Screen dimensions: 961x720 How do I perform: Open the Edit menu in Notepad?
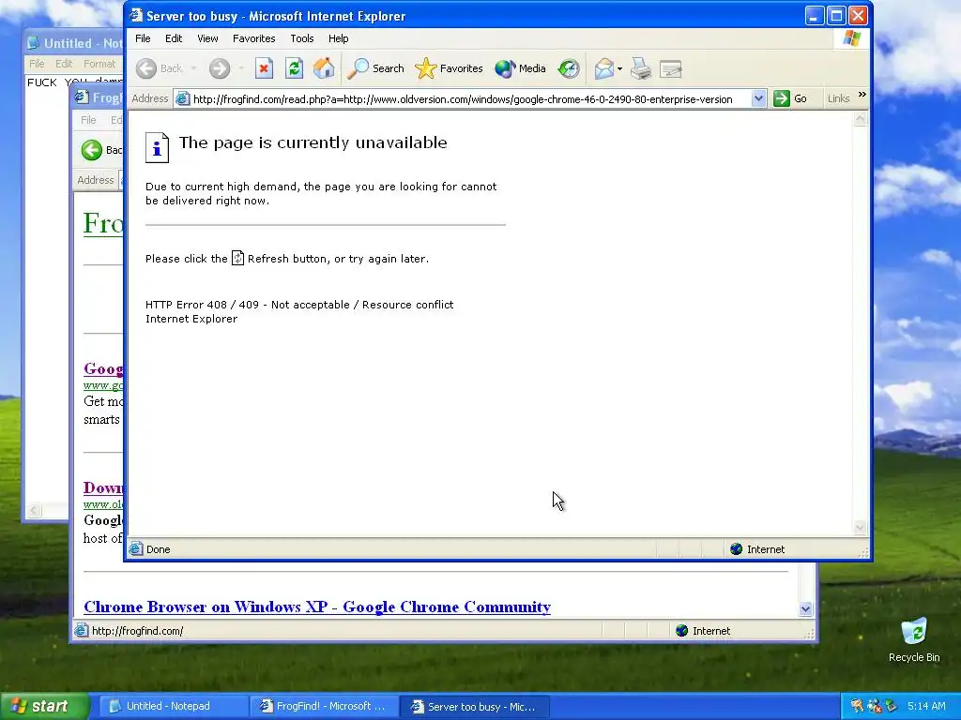(64, 64)
